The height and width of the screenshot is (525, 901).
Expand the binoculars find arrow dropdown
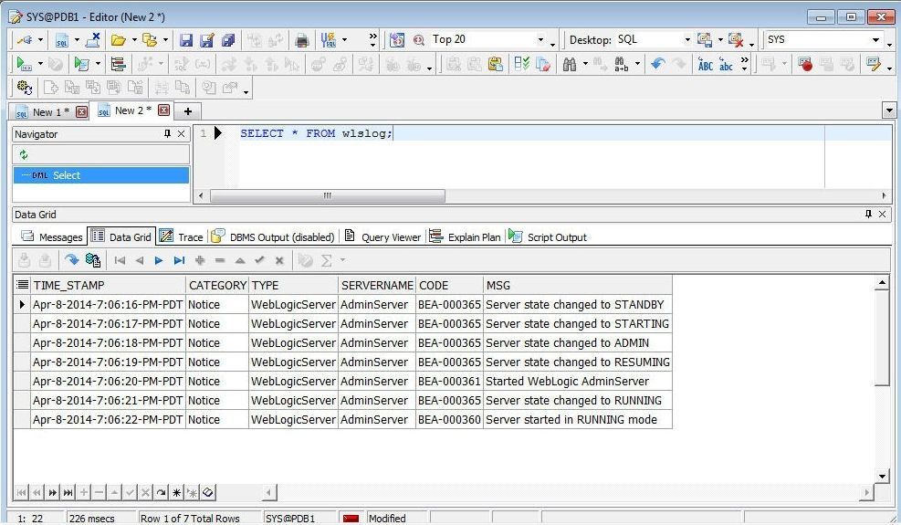click(585, 64)
